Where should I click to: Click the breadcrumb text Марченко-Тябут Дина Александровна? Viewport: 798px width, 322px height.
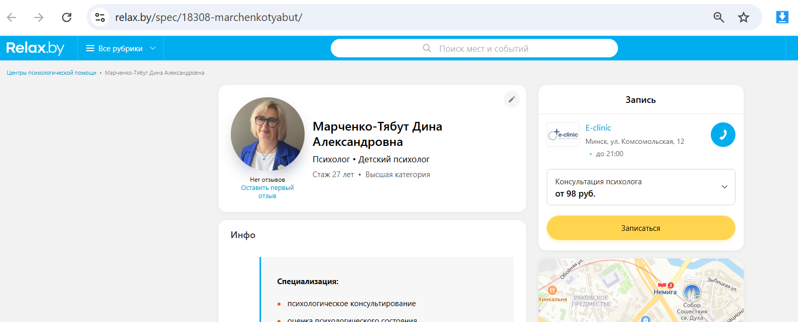point(154,73)
